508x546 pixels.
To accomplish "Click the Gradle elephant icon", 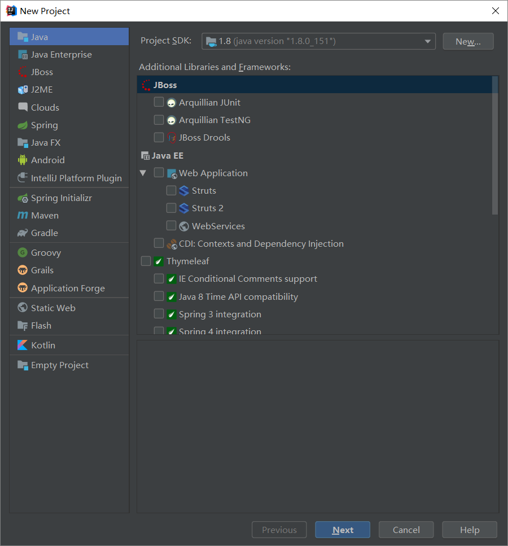I will 23,233.
